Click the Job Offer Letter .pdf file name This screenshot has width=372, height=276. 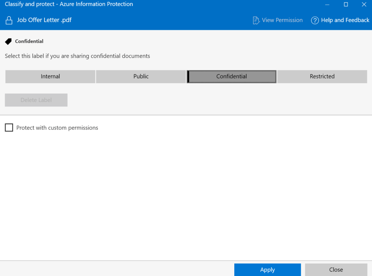point(44,20)
